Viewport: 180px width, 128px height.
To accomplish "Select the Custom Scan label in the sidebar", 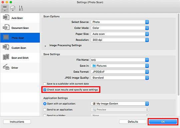I will pyautogui.click(x=19, y=48).
